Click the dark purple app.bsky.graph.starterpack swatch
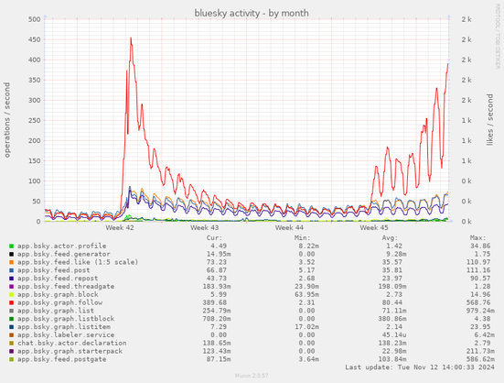This screenshot has width=504, height=383. tap(12, 351)
